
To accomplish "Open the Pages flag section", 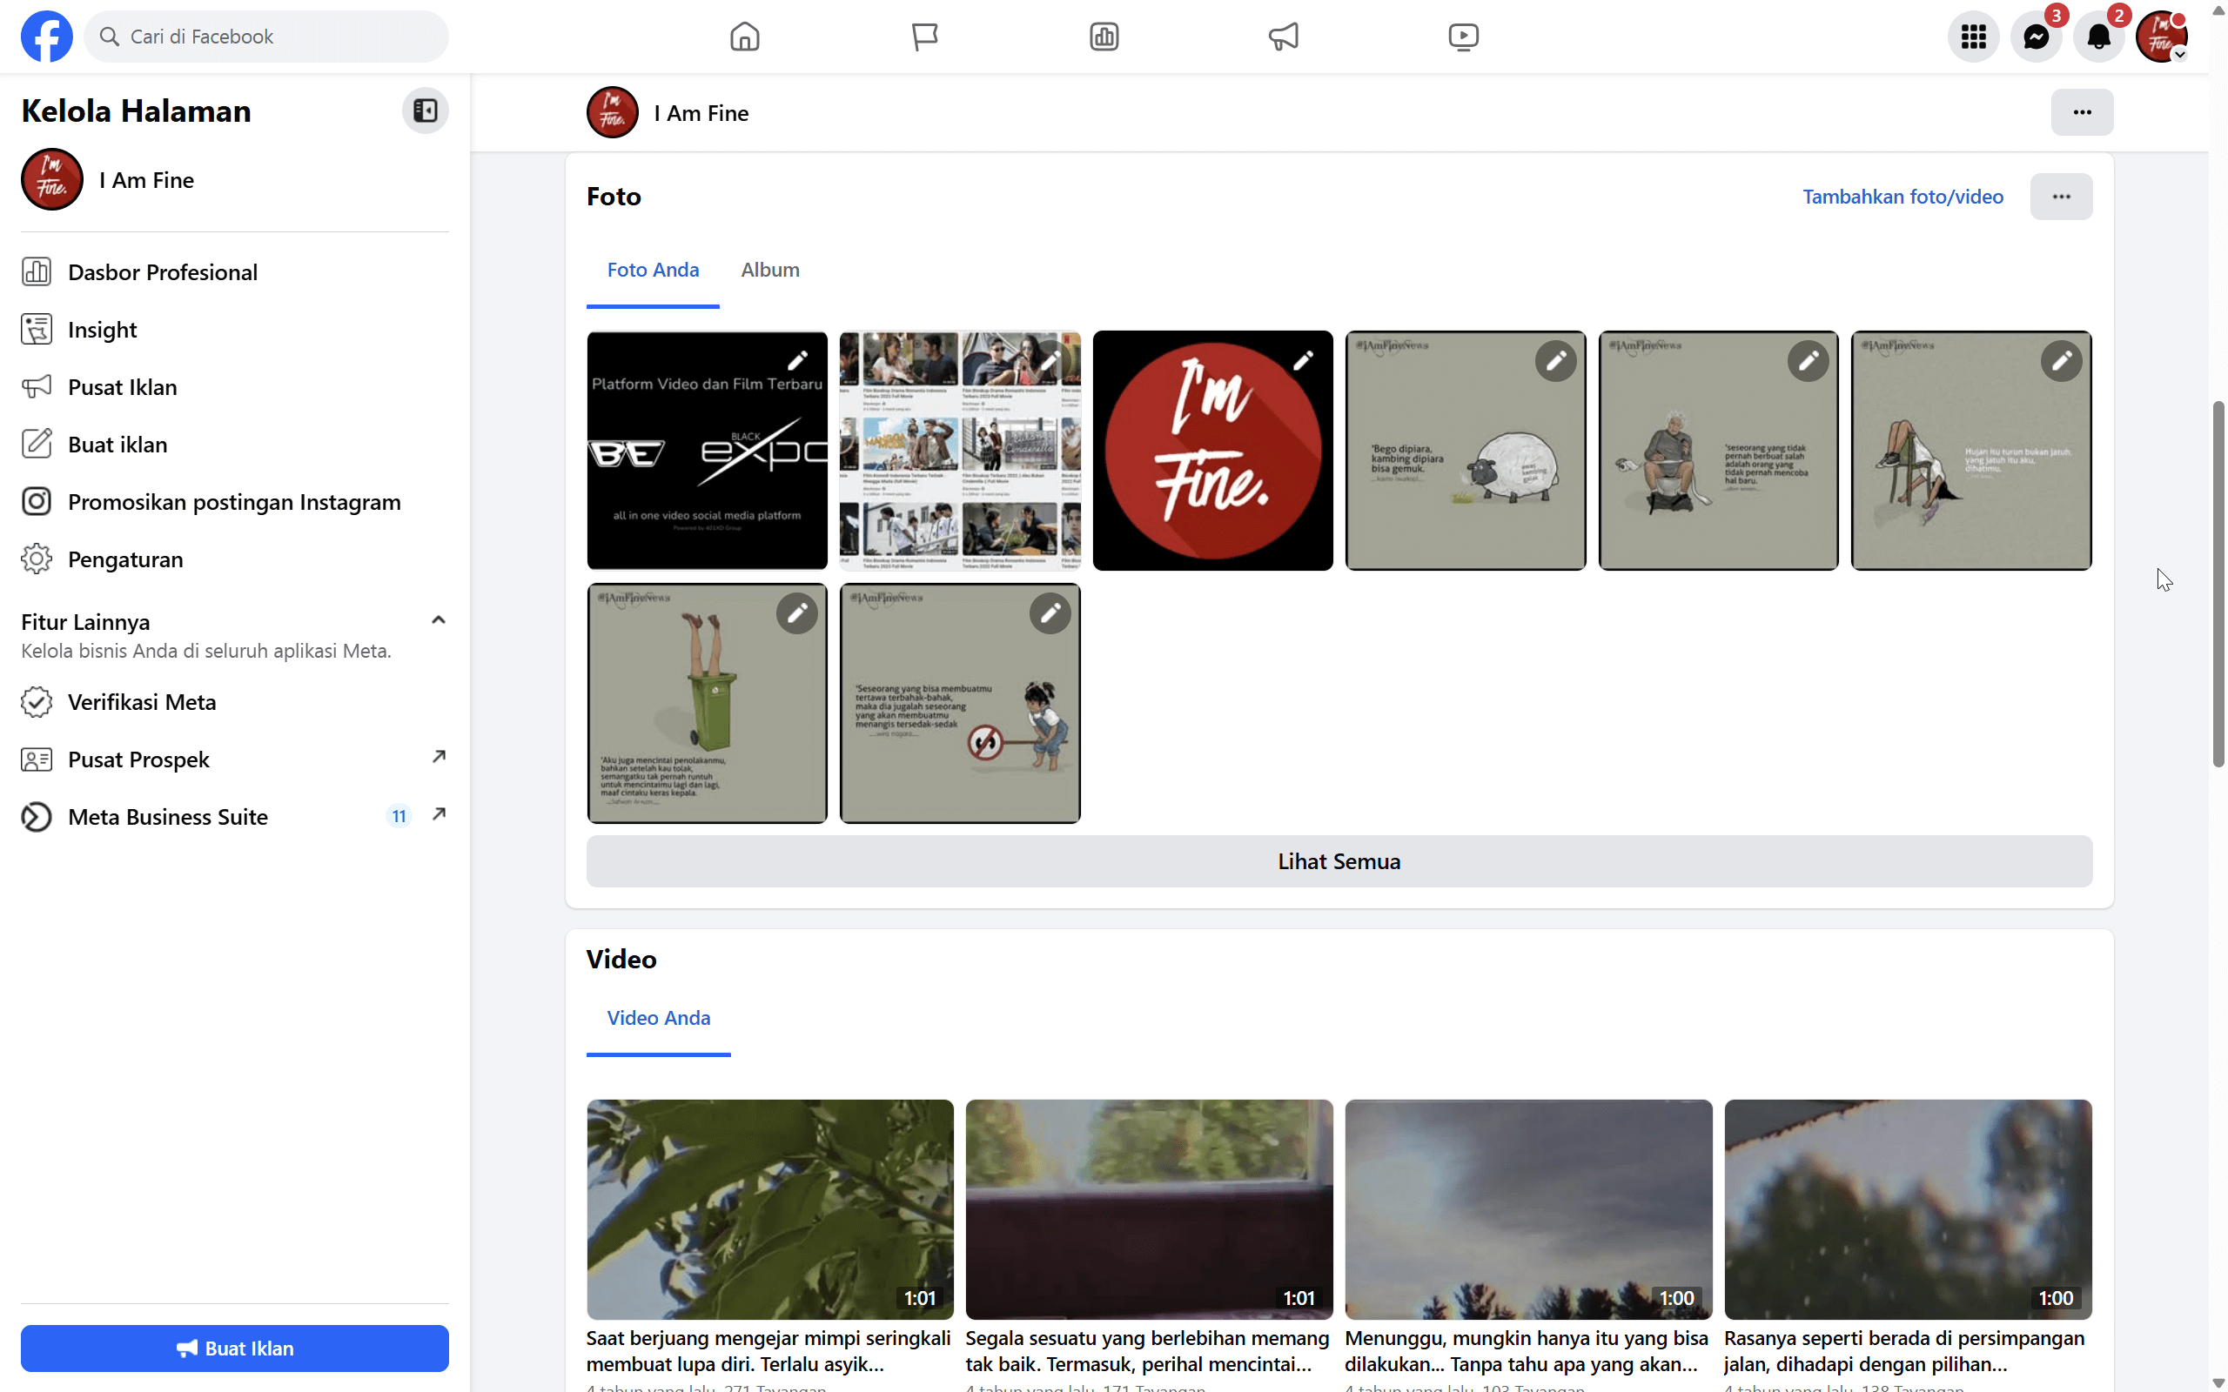I will point(923,36).
